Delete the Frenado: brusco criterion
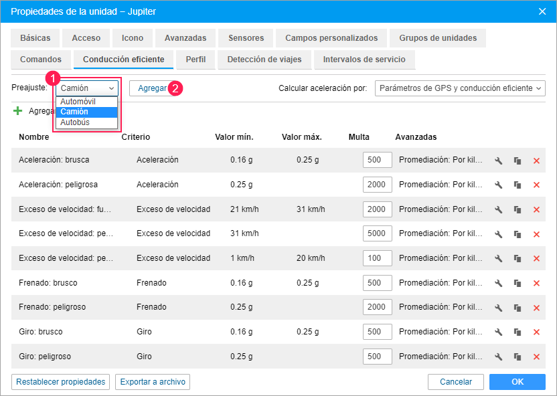 [536, 283]
